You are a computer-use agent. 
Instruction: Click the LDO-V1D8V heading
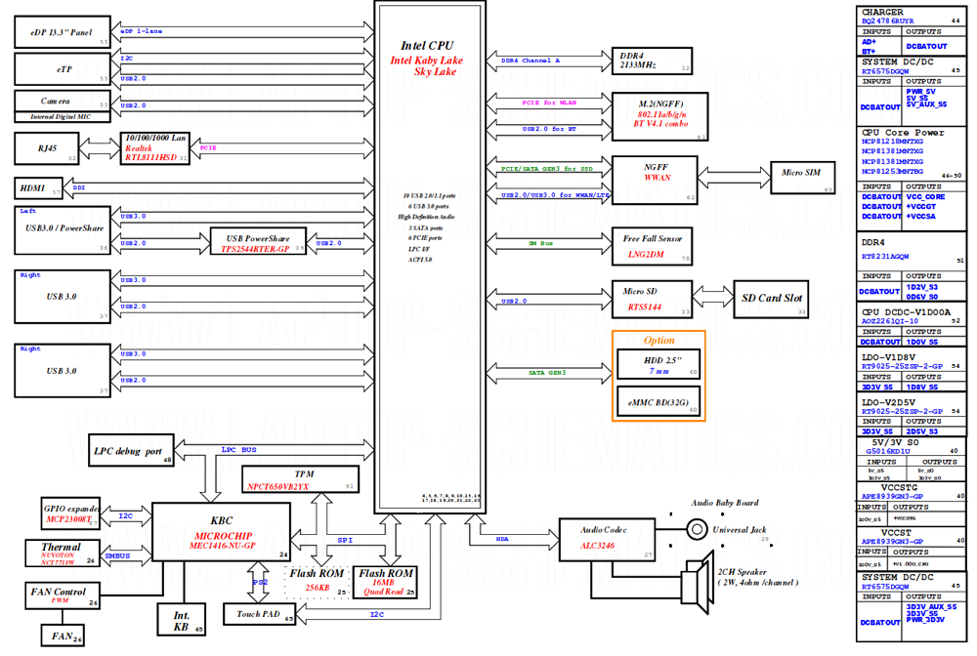pos(888,357)
